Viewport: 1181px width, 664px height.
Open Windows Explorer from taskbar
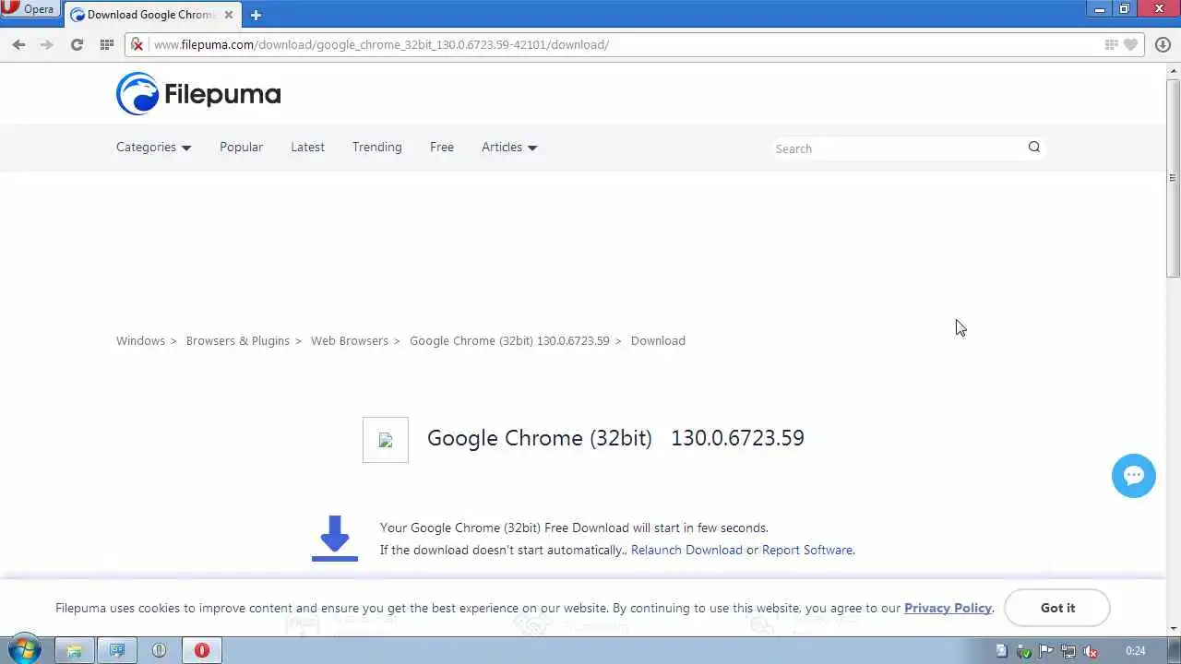(74, 650)
